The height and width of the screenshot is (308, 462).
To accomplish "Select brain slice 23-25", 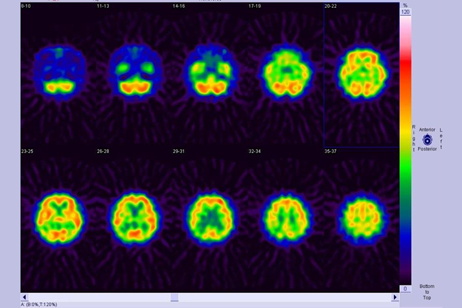I will [59, 219].
